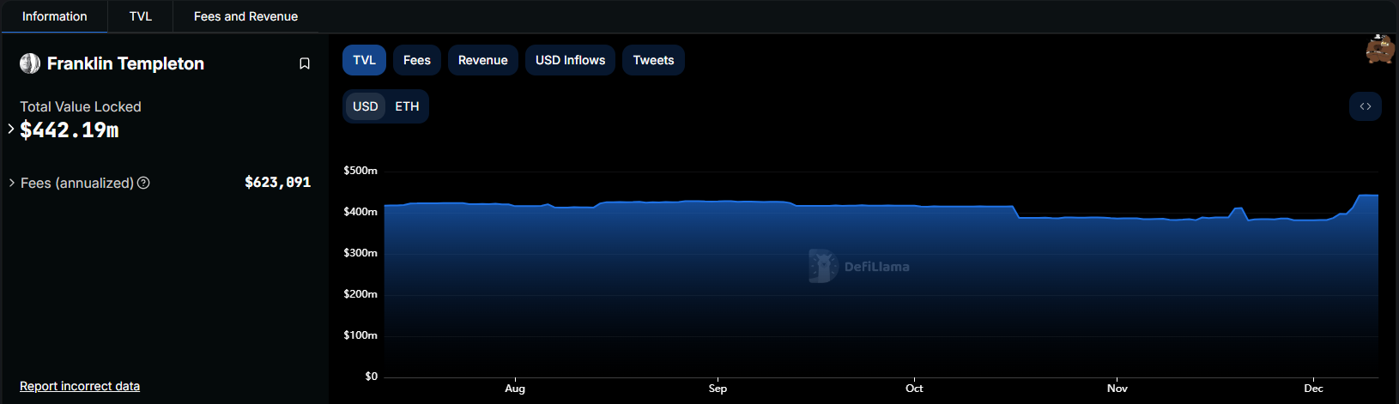Expand the Fees (annualized) details
The width and height of the screenshot is (1399, 404).
(x=12, y=183)
